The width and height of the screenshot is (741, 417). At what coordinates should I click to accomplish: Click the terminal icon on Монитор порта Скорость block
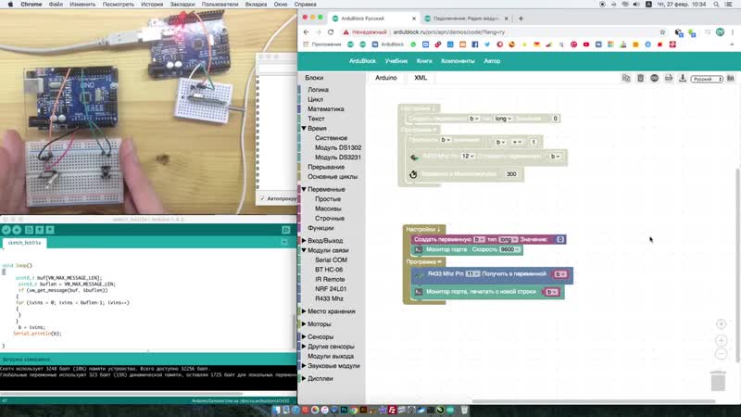click(419, 249)
